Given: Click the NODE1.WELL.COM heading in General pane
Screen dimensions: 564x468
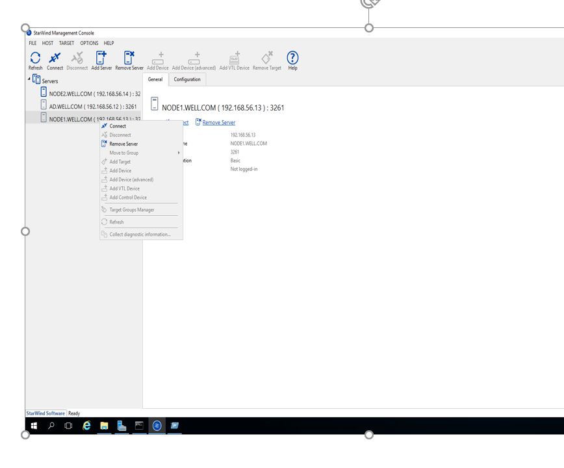Looking at the screenshot, I should click(223, 107).
